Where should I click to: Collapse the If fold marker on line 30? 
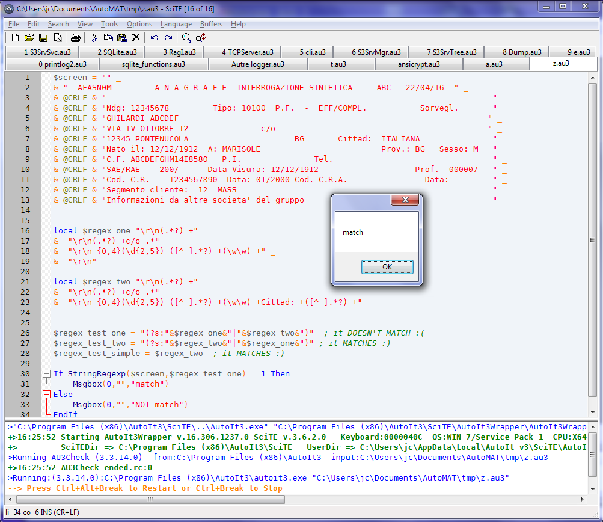pos(46,373)
